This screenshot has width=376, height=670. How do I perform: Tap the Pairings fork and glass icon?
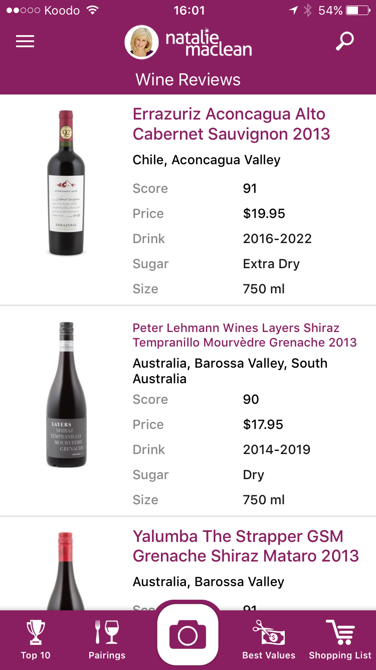click(x=107, y=632)
